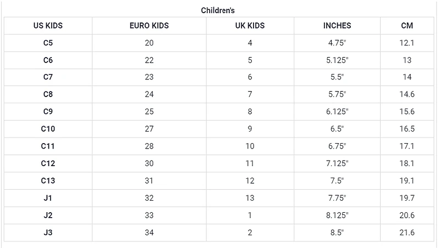Image resolution: width=440 pixels, height=250 pixels.
Task: Click the 8.5" inches cell
Action: [x=337, y=232]
